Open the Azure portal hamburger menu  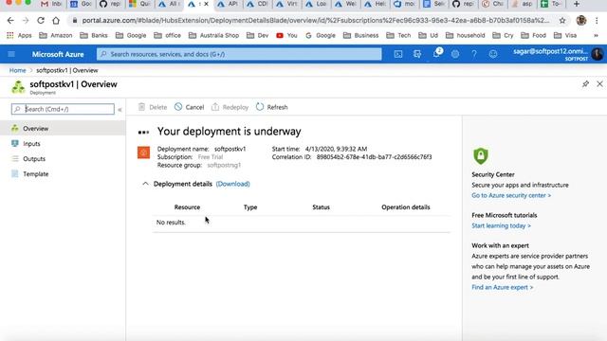coord(11,54)
